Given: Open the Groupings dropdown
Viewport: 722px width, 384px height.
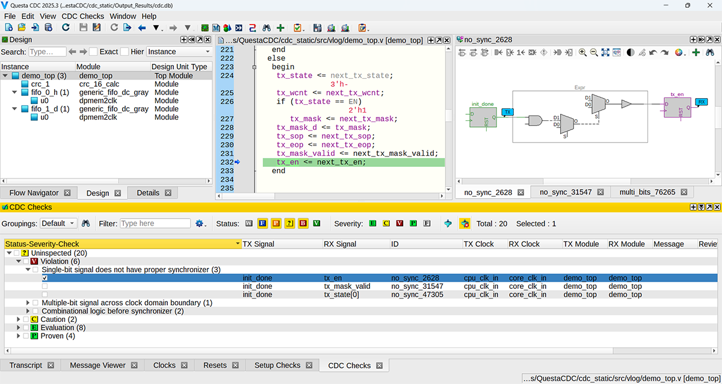Looking at the screenshot, I should point(58,223).
